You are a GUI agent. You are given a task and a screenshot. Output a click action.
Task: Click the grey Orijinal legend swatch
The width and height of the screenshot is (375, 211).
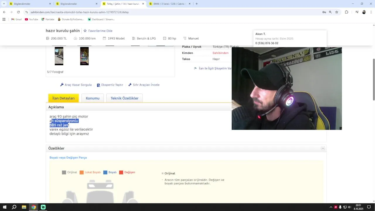[x=64, y=172]
